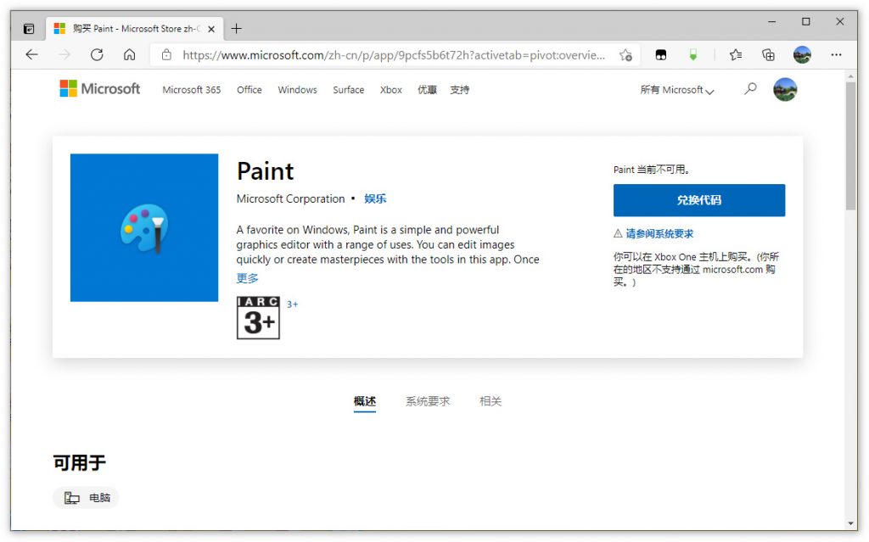Open a new browser tab
This screenshot has width=869, height=542.
(237, 28)
